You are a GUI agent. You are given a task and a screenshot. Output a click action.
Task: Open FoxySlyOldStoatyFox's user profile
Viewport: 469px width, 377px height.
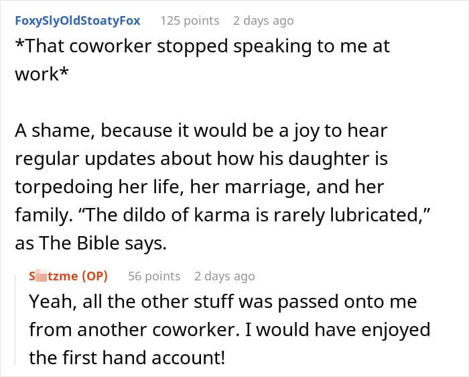[x=77, y=20]
